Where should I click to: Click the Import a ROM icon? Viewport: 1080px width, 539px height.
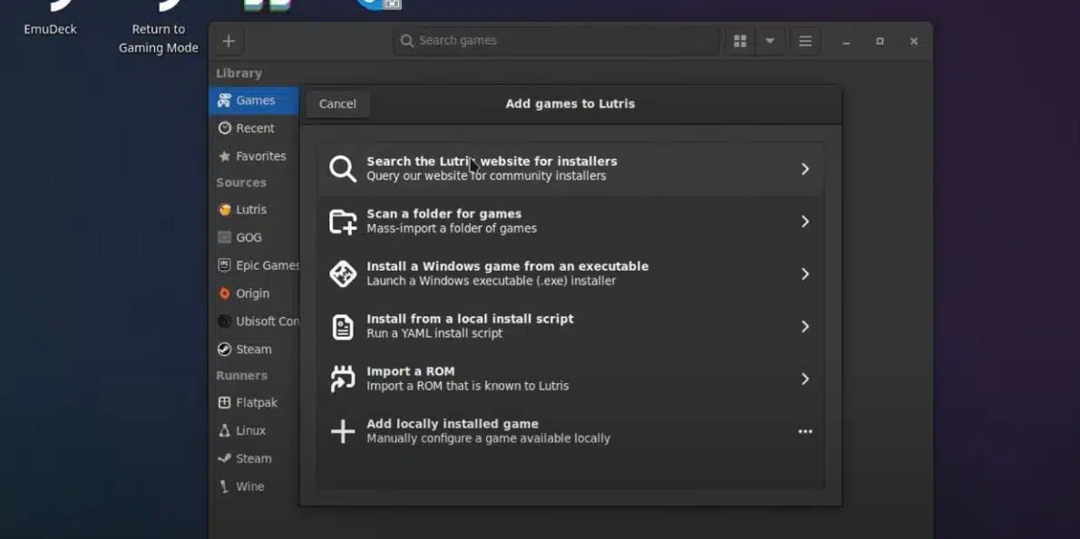343,379
